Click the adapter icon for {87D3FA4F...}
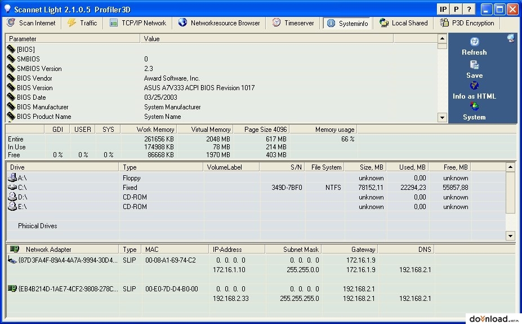The width and height of the screenshot is (522, 324). tap(12, 260)
